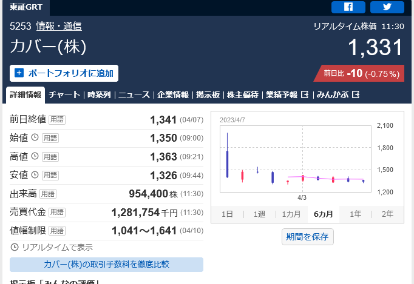Click the external link icon after みんかぶ
Viewport: 414px width, 284px height.
click(356, 94)
